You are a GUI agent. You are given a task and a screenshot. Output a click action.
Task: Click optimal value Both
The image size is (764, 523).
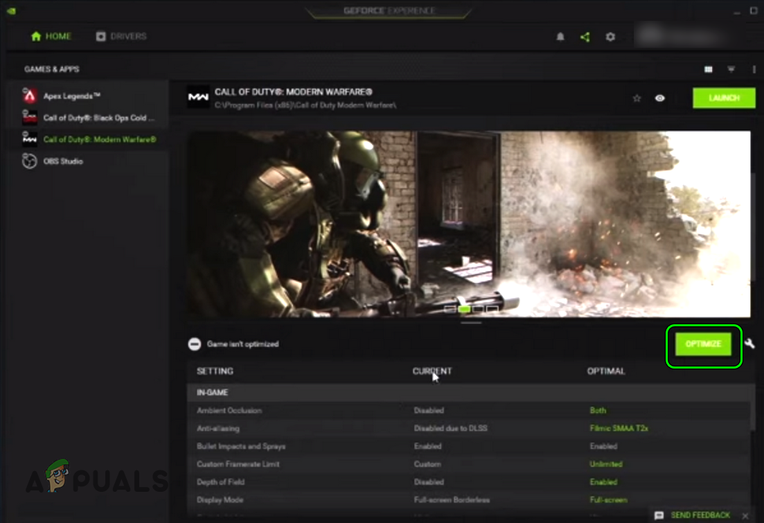[598, 410]
